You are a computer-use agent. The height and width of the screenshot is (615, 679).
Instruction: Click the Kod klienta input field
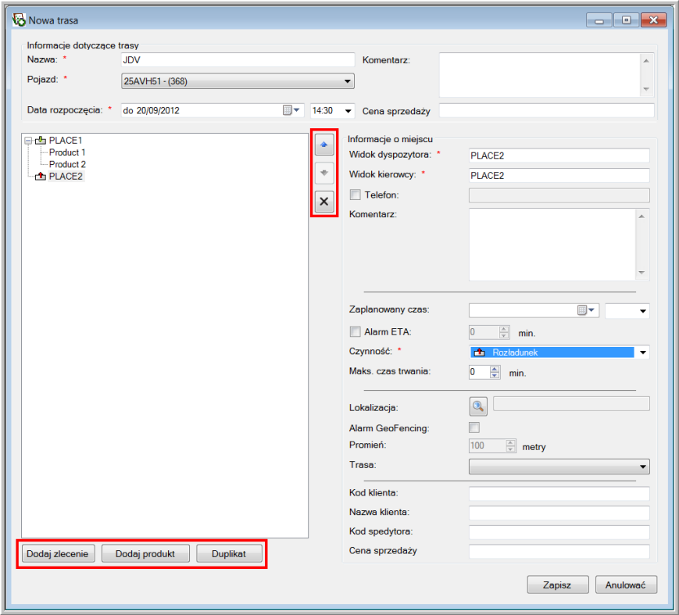tap(559, 493)
